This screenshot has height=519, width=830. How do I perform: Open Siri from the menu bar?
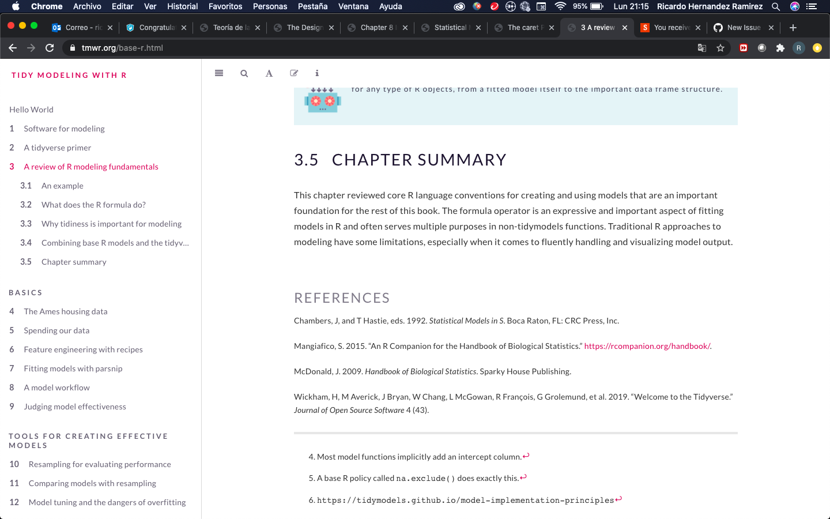click(794, 6)
